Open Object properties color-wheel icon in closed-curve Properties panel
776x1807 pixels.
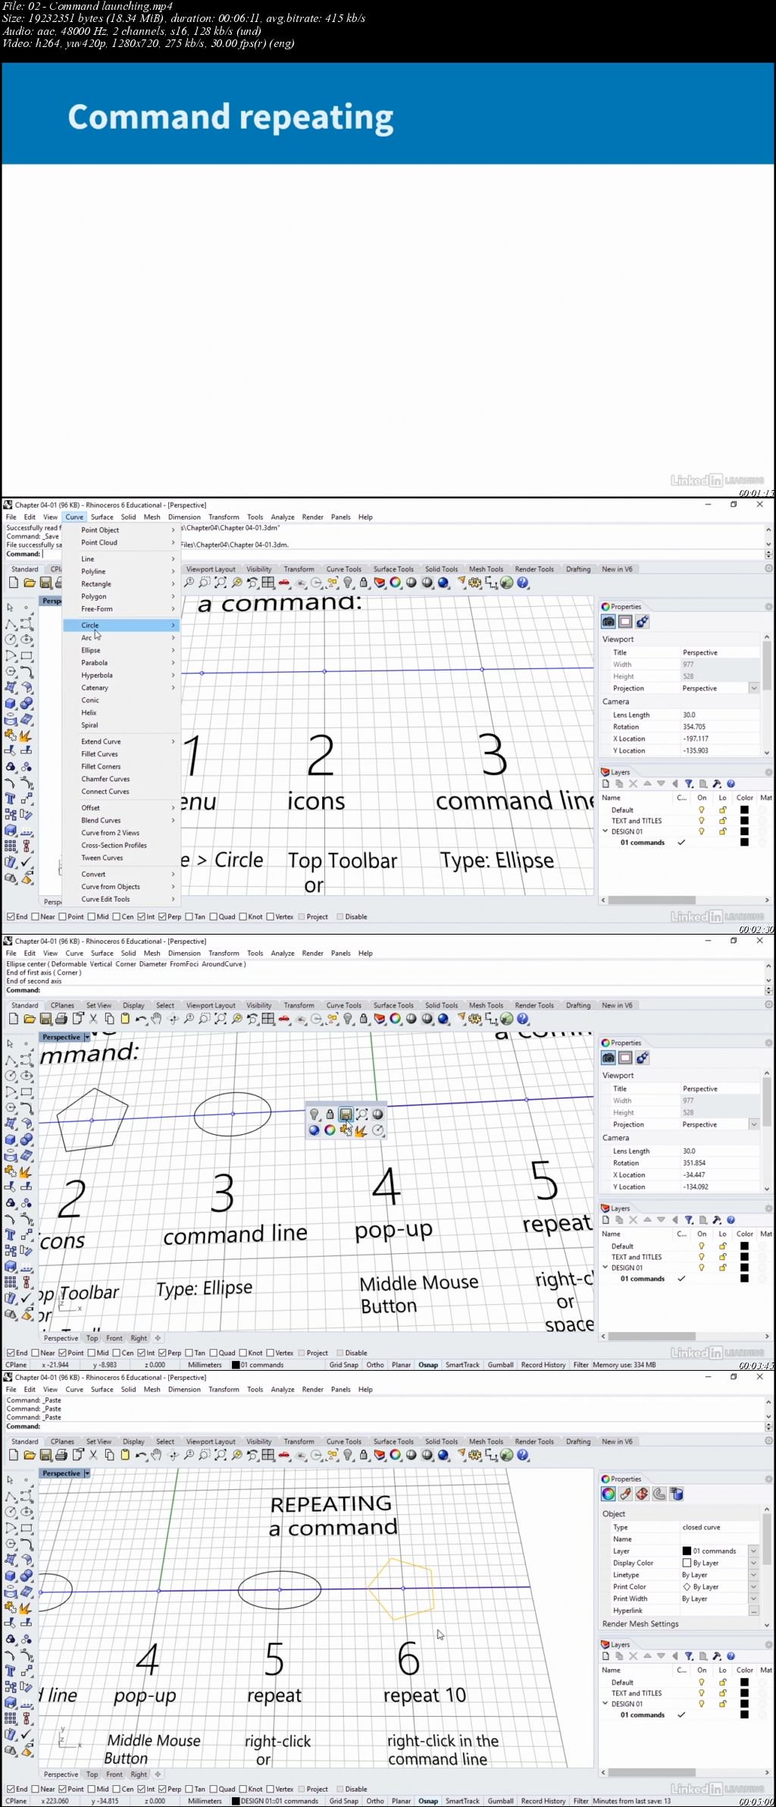(x=608, y=1494)
